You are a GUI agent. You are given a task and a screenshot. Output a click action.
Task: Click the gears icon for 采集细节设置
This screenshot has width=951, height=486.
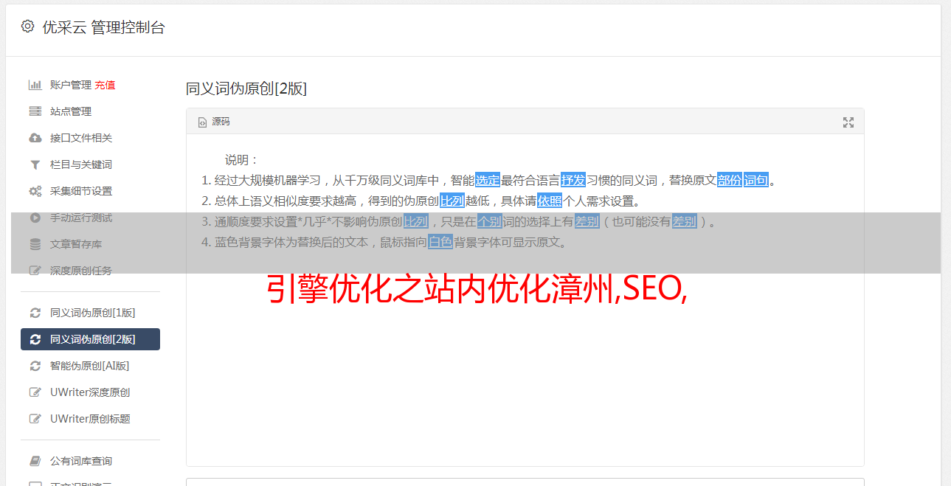pos(35,191)
